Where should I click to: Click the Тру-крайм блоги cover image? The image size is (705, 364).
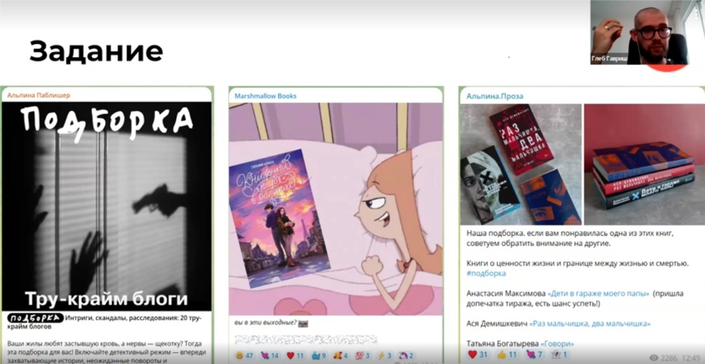tap(106, 206)
